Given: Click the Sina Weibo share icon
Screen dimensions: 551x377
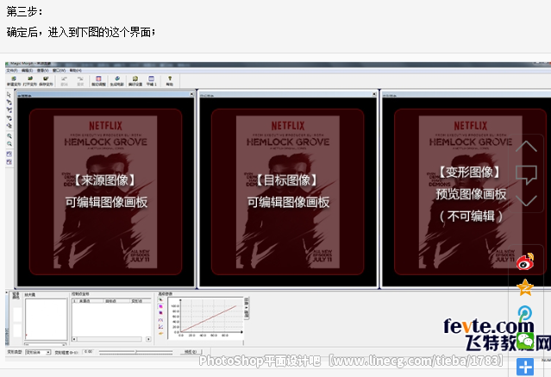Looking at the screenshot, I should coord(525,261).
